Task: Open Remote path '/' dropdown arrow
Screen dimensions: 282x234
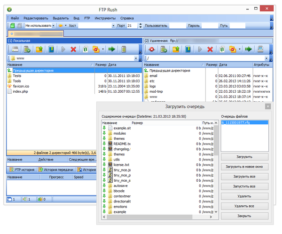Action: [x=266, y=58]
